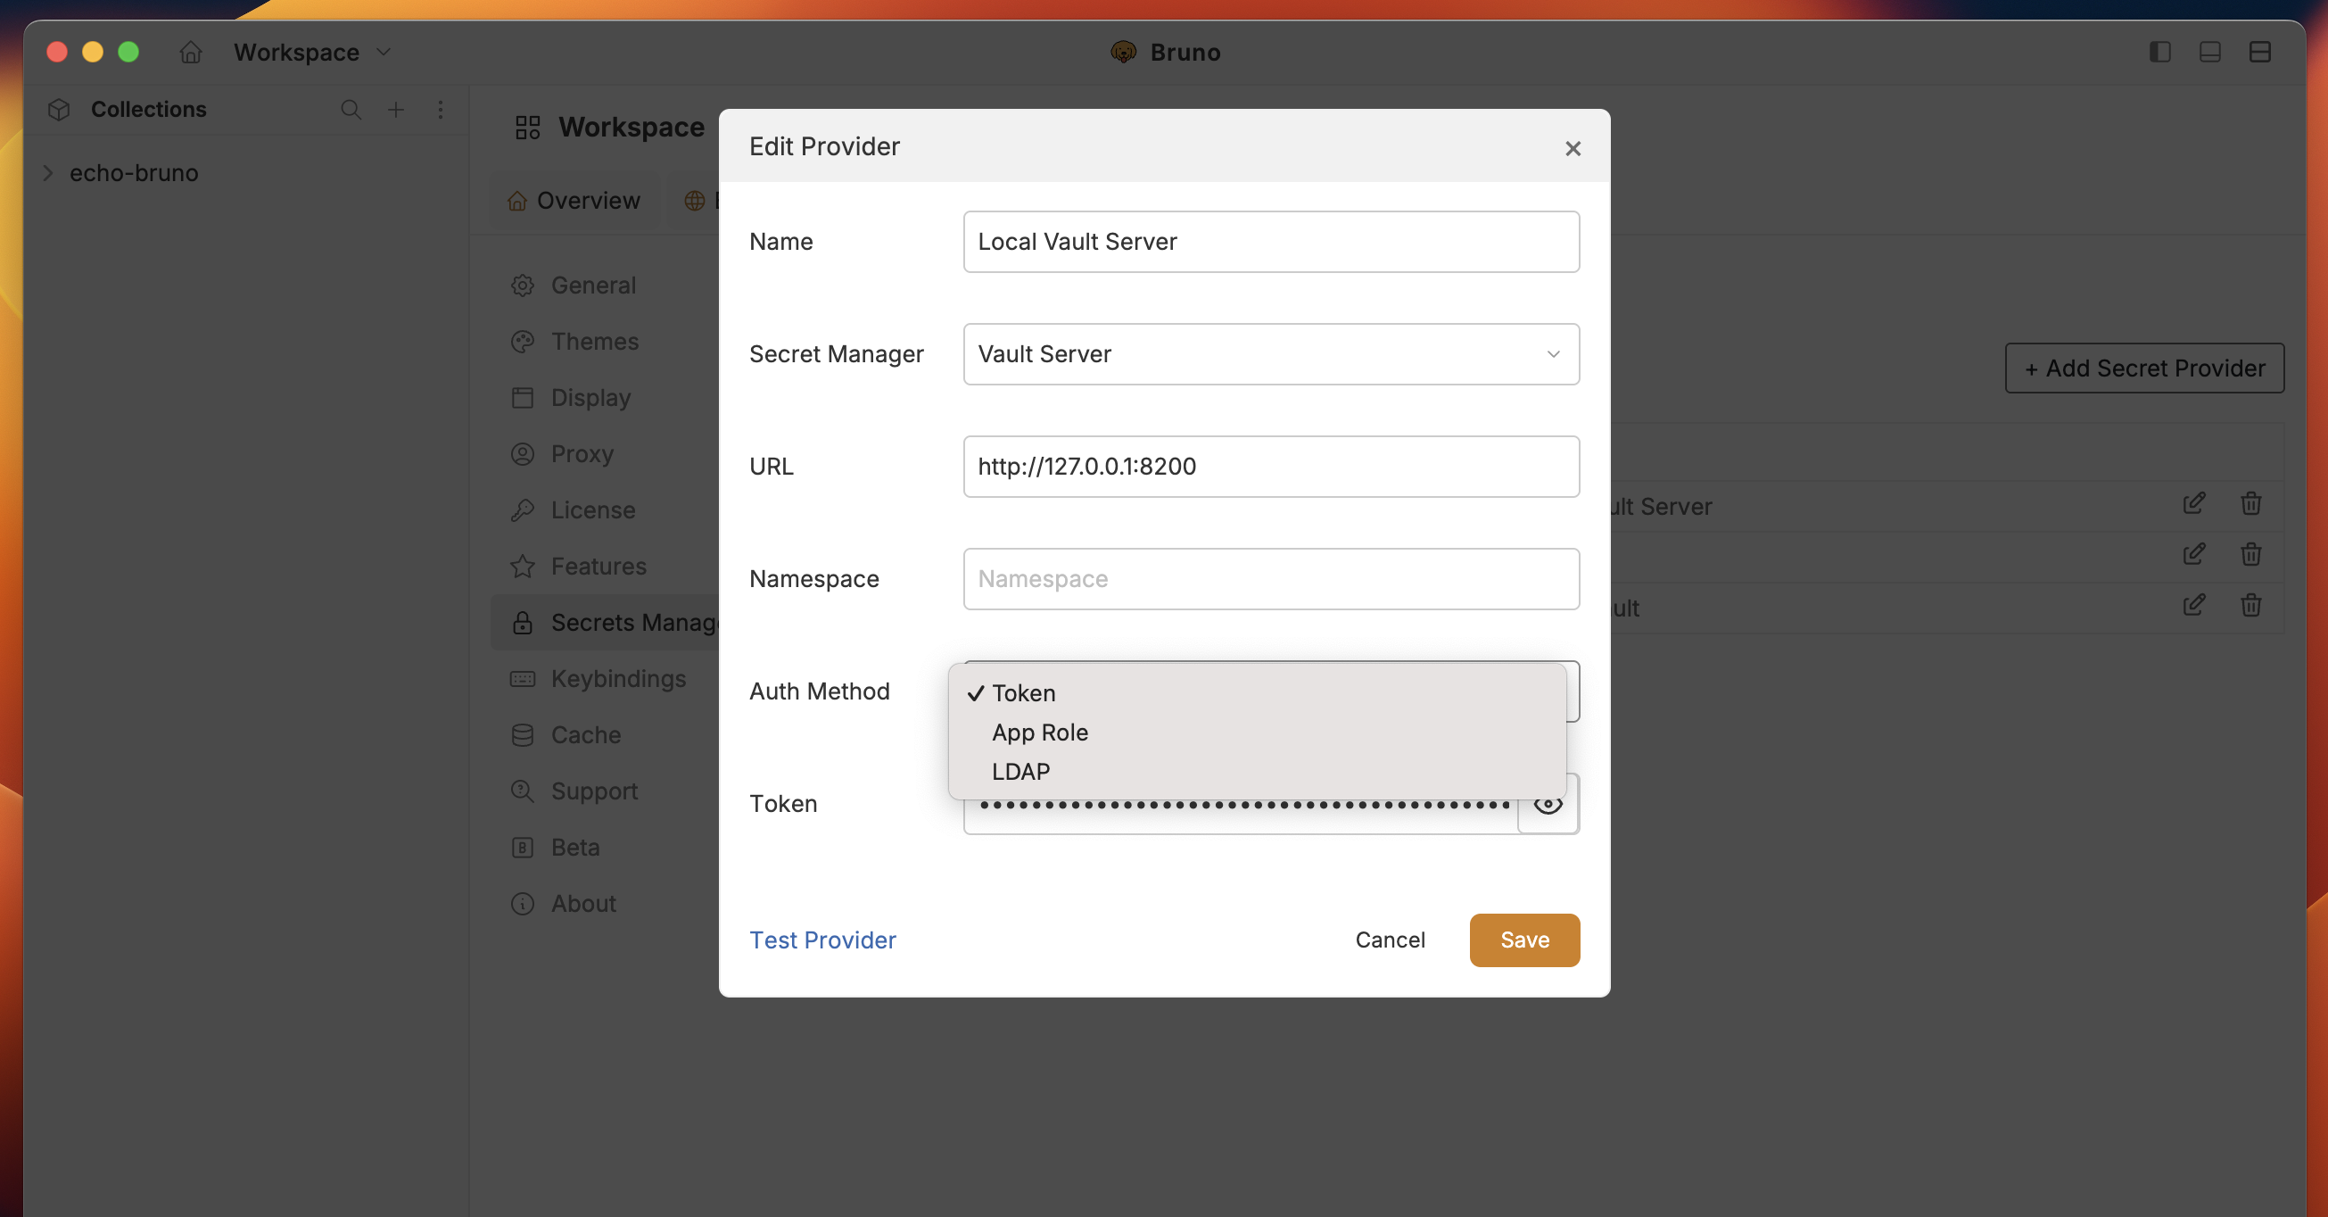The image size is (2328, 1217).
Task: Save the provider settings
Action: click(1523, 940)
